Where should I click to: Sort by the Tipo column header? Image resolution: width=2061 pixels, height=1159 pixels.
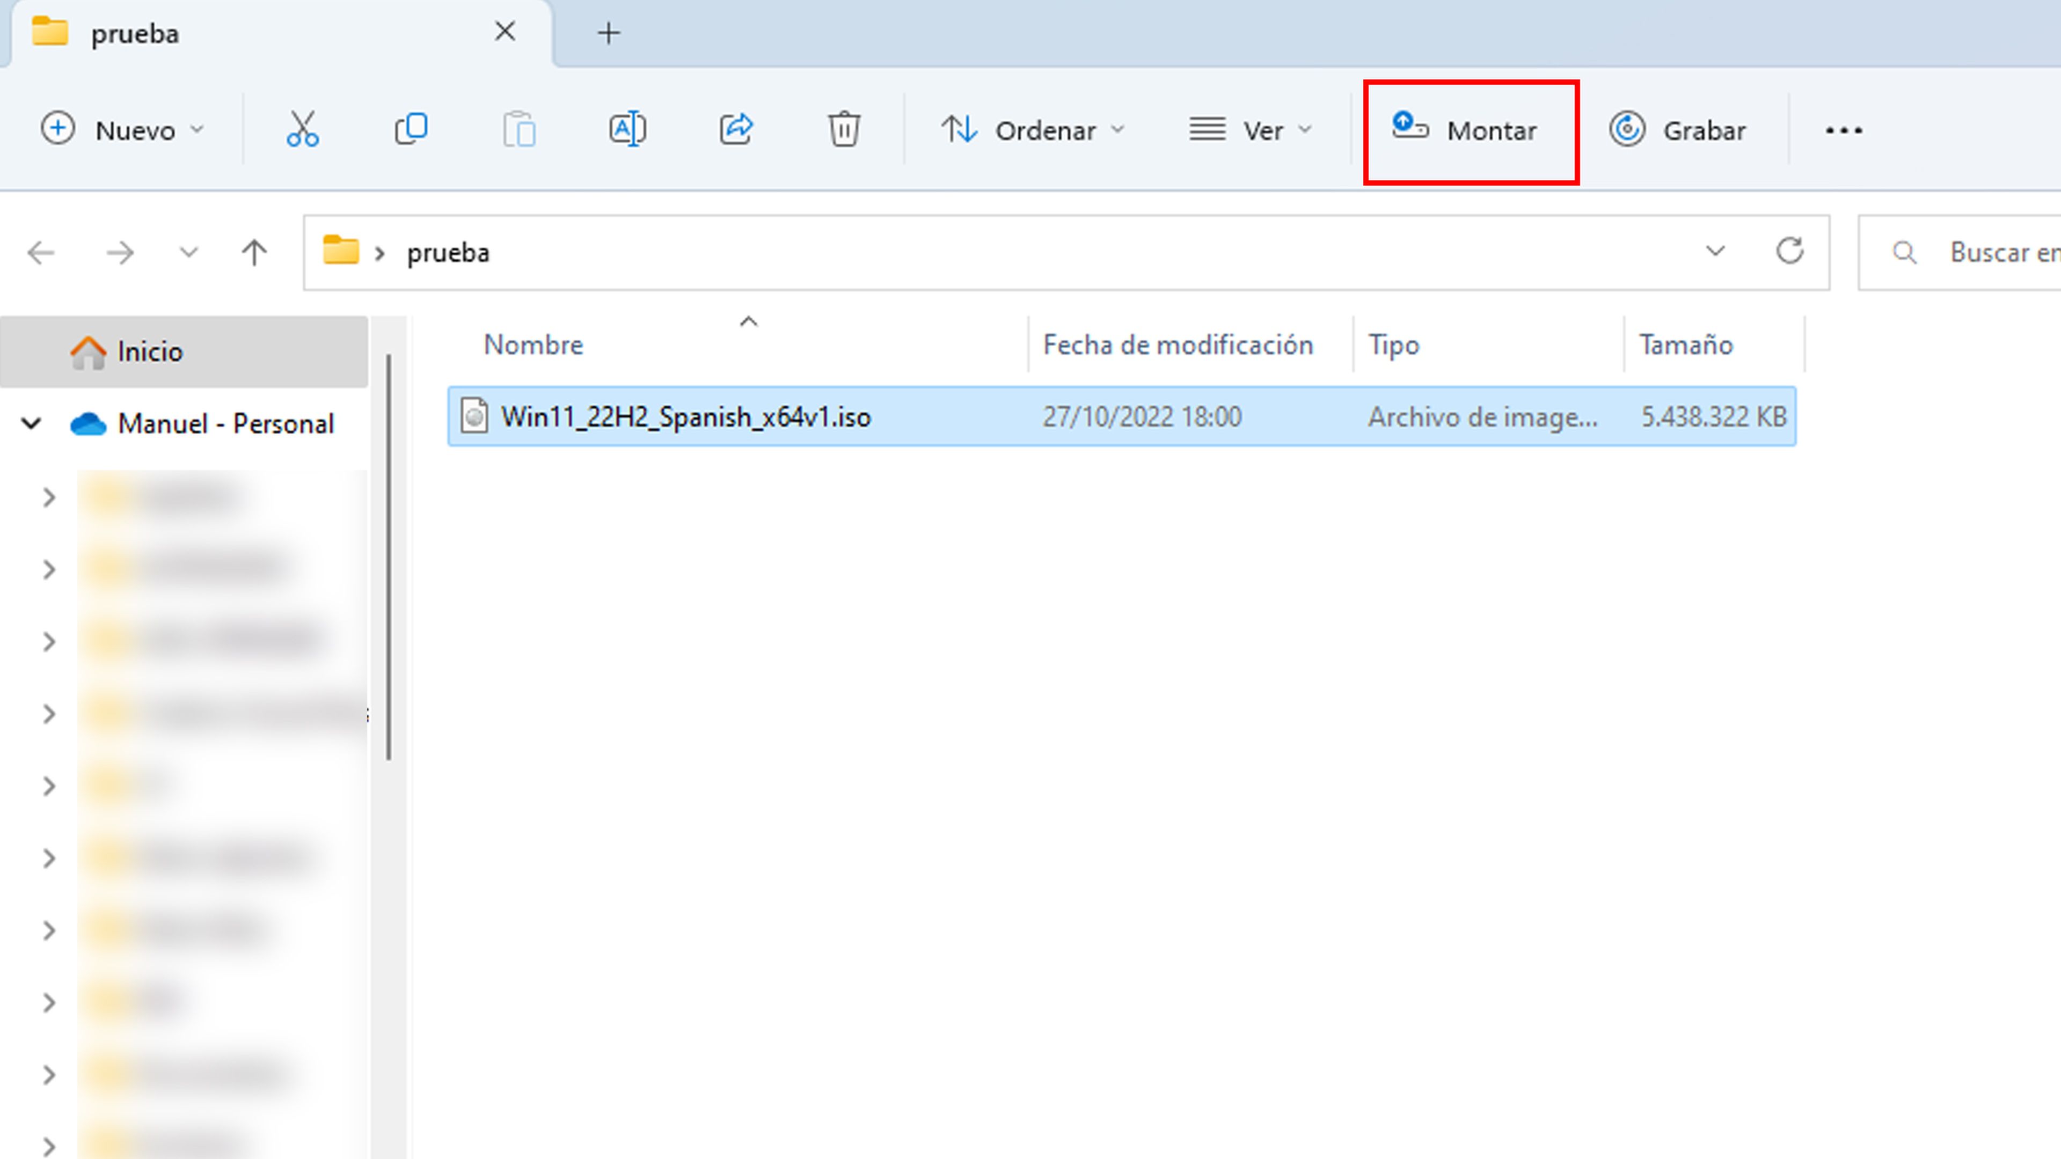pos(1394,344)
